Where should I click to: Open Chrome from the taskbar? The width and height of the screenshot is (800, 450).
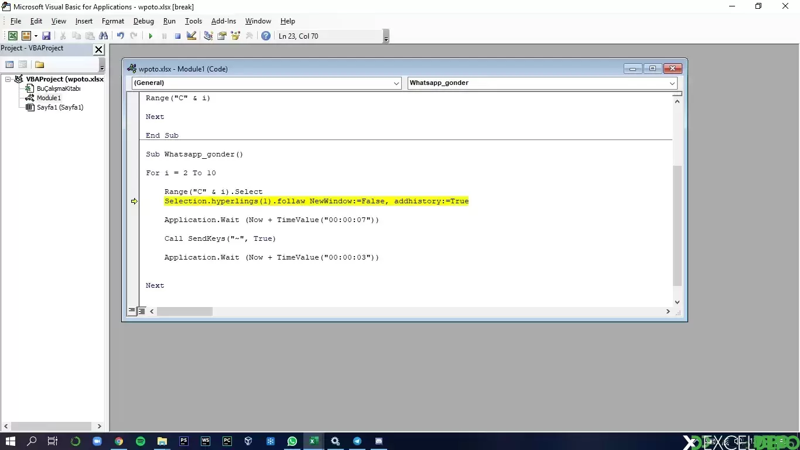[119, 441]
